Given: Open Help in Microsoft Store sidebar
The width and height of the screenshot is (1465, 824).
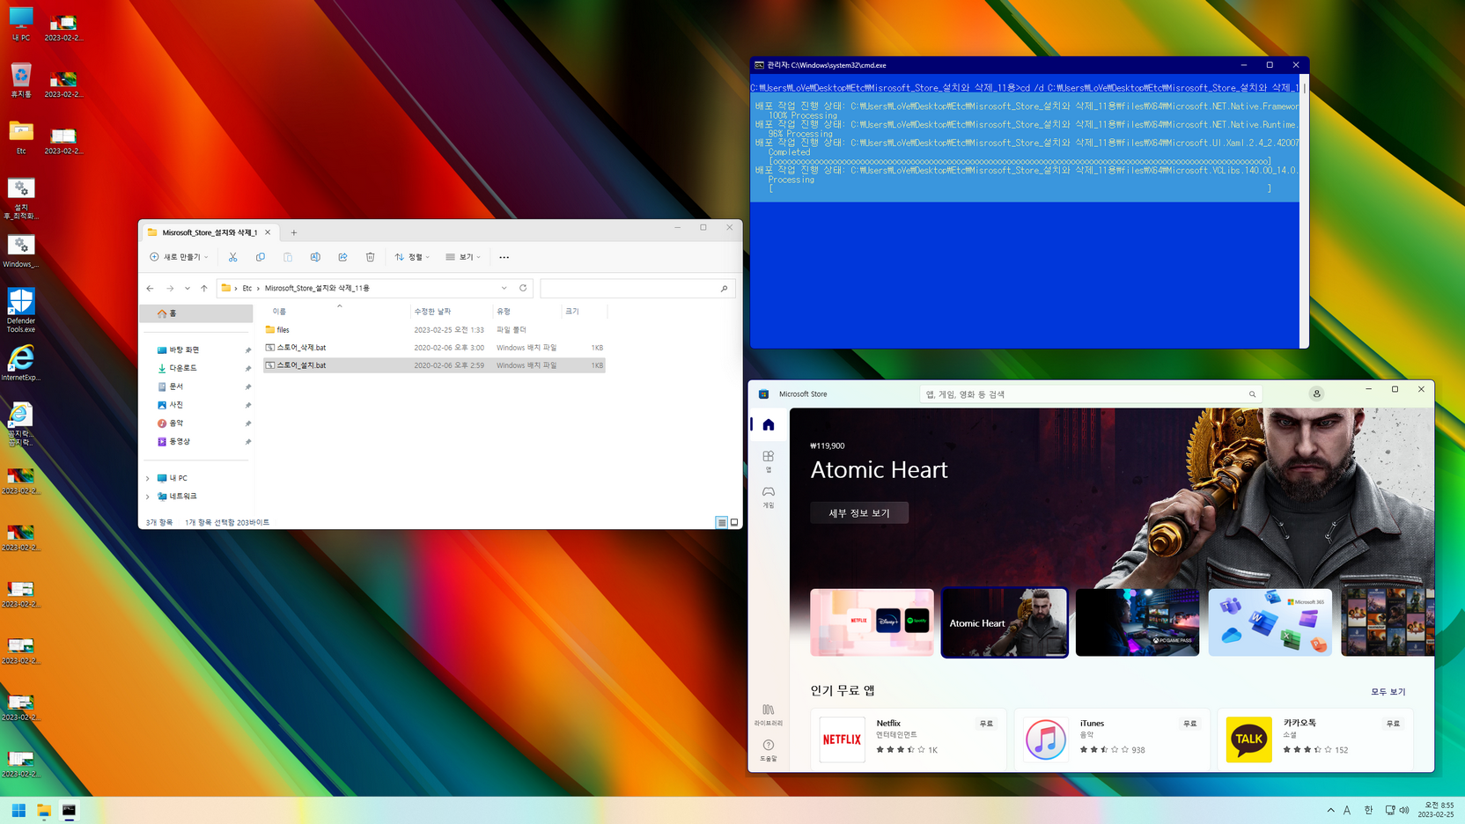Looking at the screenshot, I should point(769,749).
